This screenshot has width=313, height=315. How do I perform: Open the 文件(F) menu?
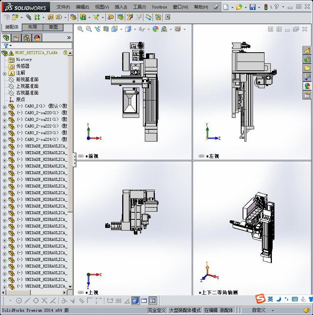tap(63, 7)
